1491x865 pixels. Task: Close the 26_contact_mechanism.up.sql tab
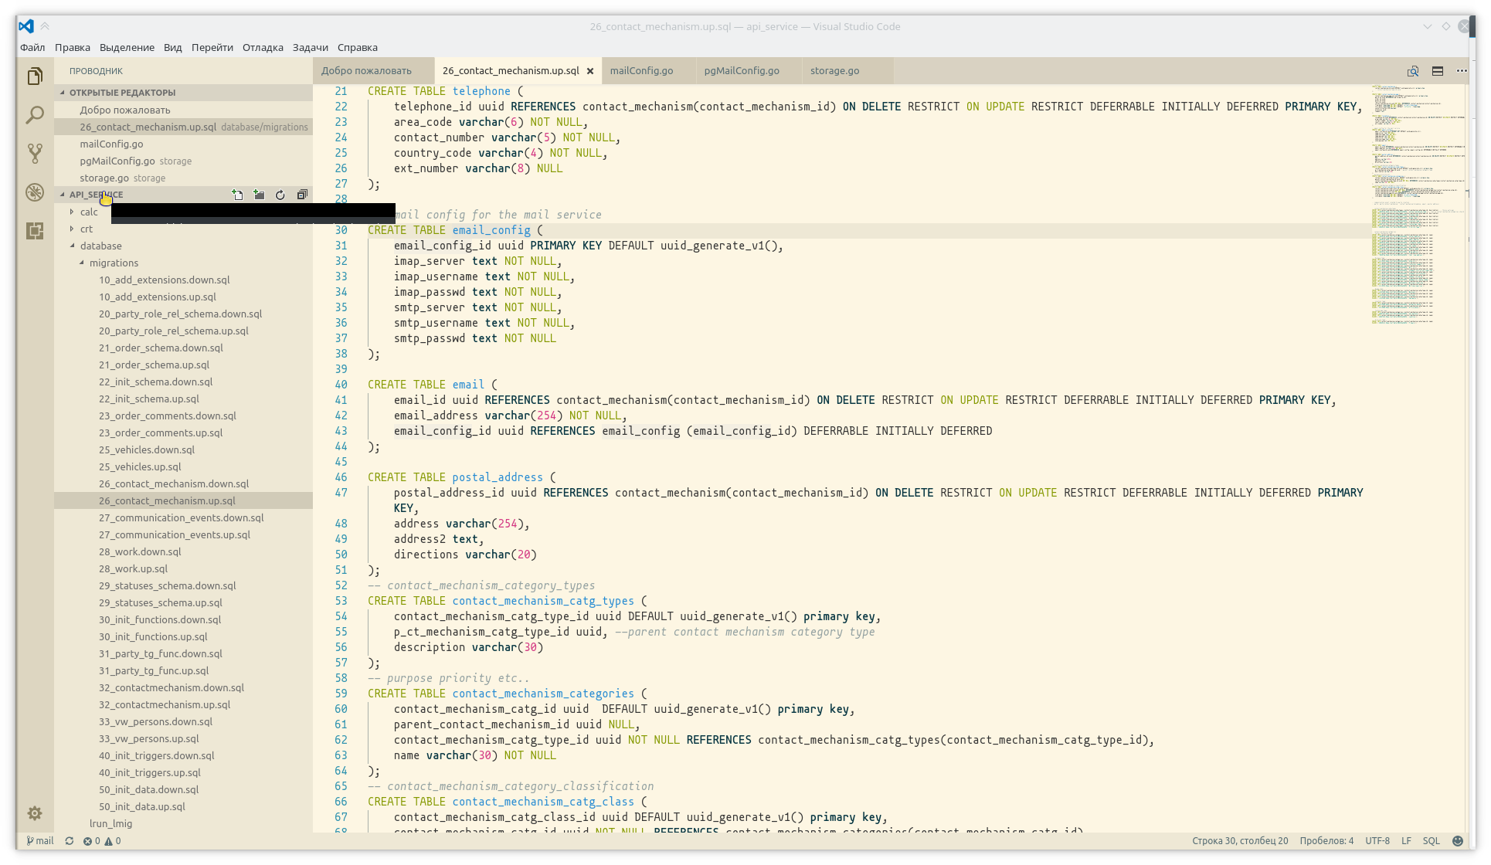tap(590, 71)
